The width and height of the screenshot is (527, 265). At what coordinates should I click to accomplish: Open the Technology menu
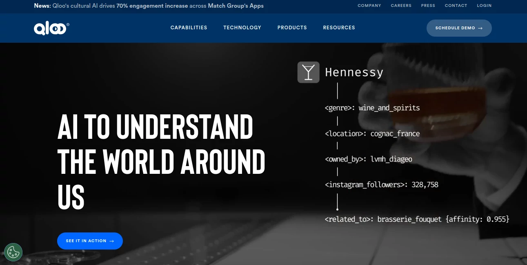[x=242, y=28]
